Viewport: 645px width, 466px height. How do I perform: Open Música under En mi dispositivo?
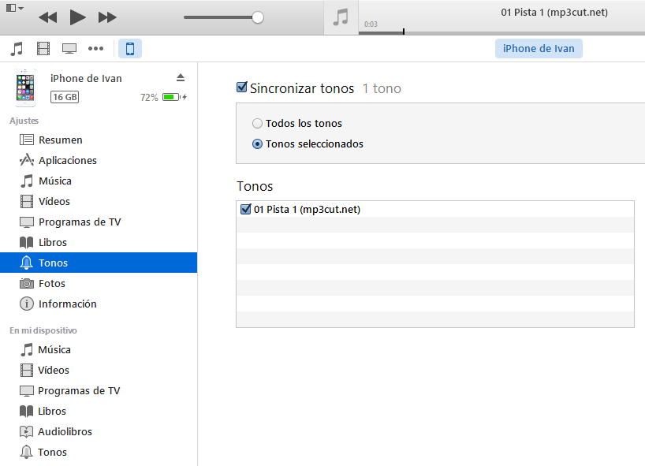tap(99, 349)
